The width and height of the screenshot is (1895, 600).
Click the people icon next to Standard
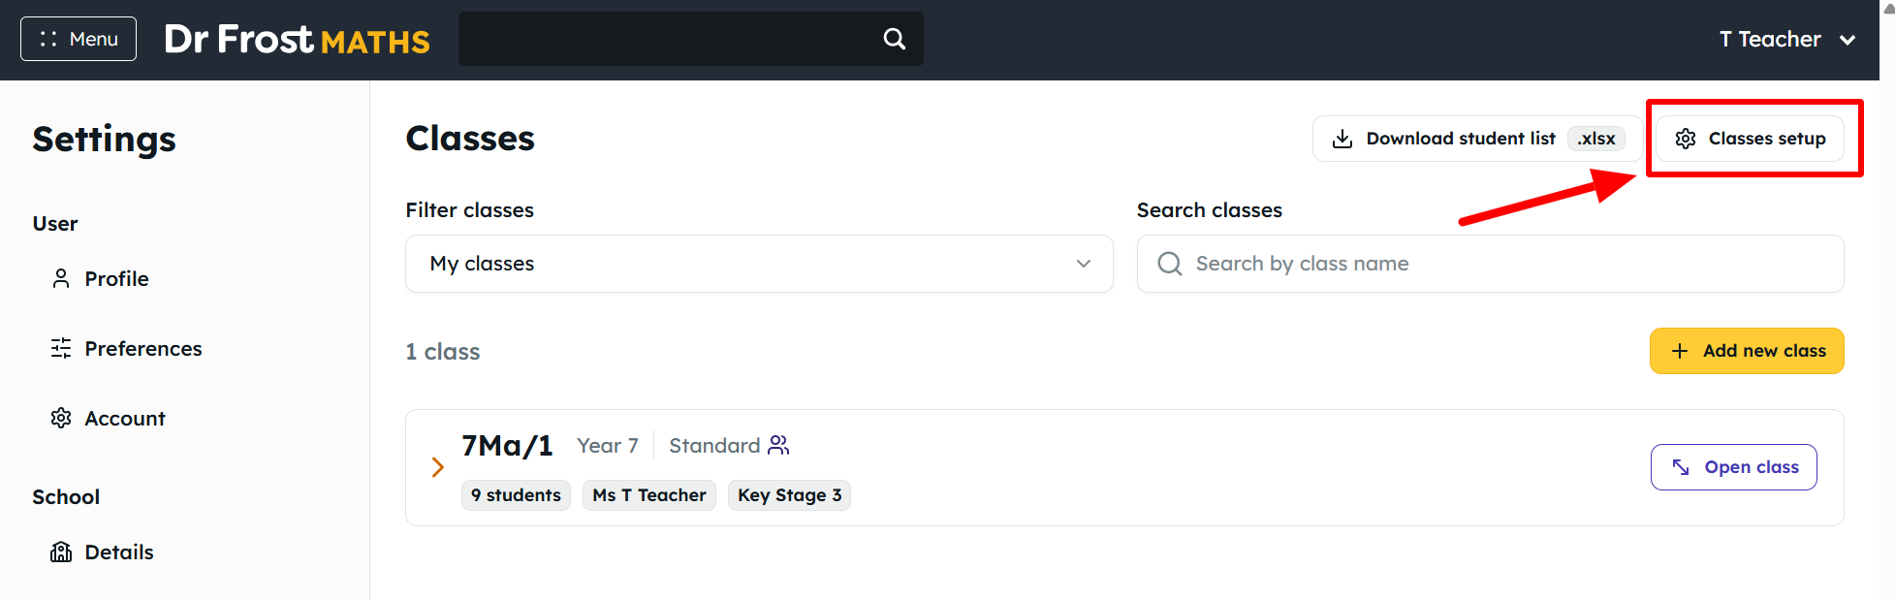pyautogui.click(x=778, y=445)
